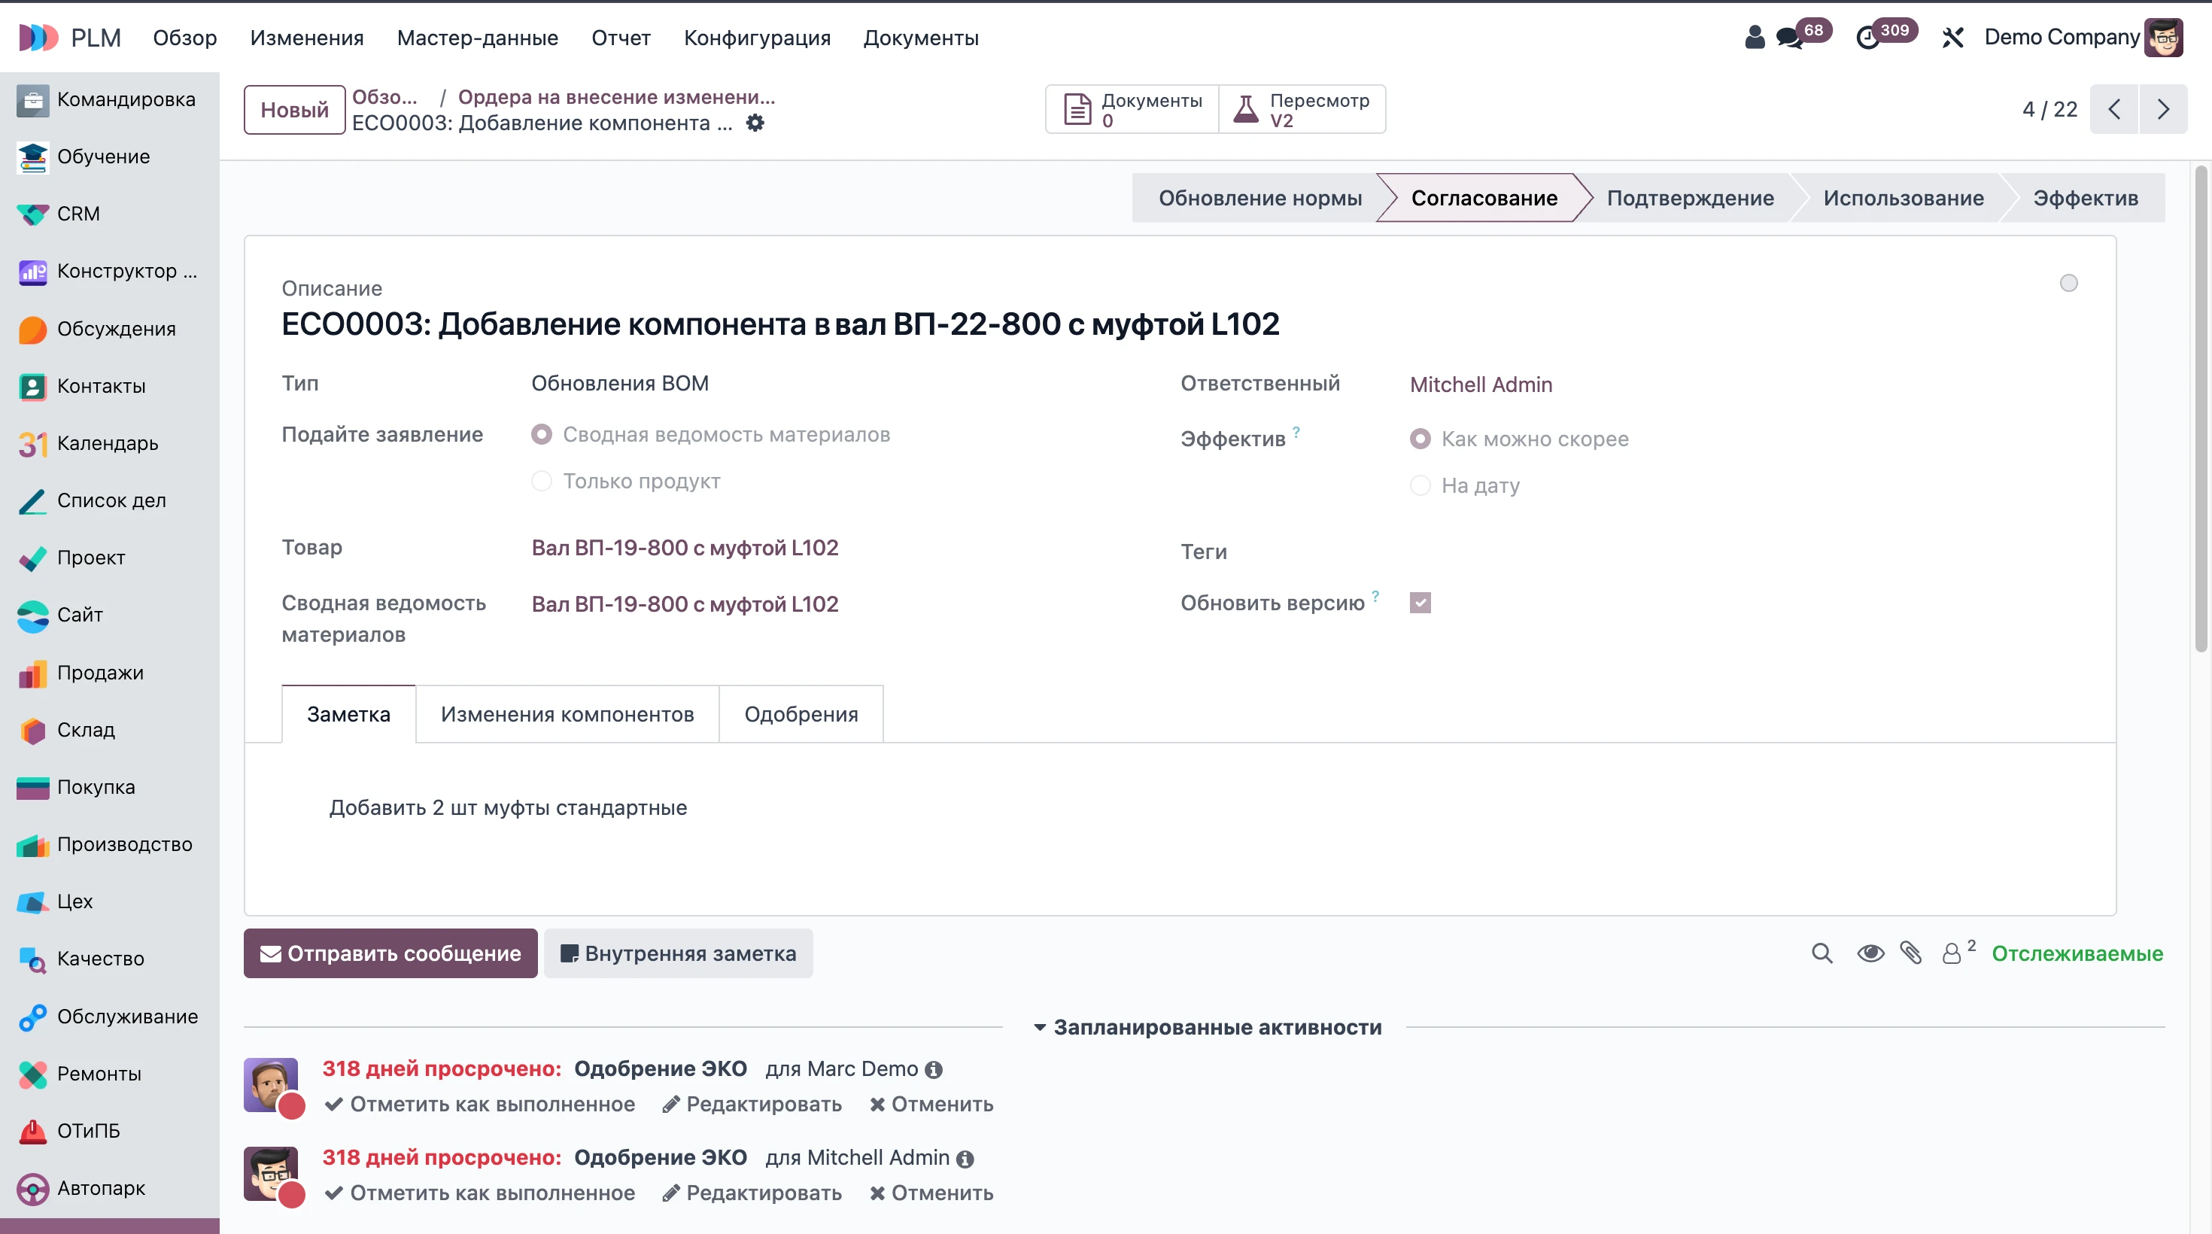The width and height of the screenshot is (2212, 1234).
Task: Toggle the kanban state circle indicator
Action: (x=2068, y=284)
